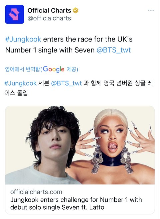The image size is (160, 219).
Task: Click the translated from English label
Action: click(23, 69)
